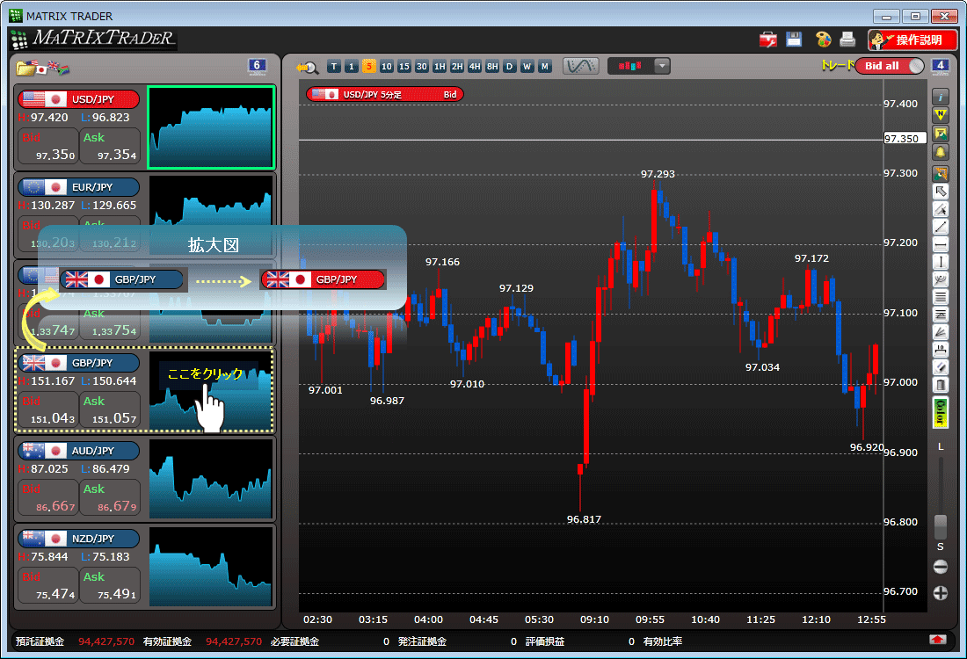Switch chart to 2H timeframe

[457, 67]
